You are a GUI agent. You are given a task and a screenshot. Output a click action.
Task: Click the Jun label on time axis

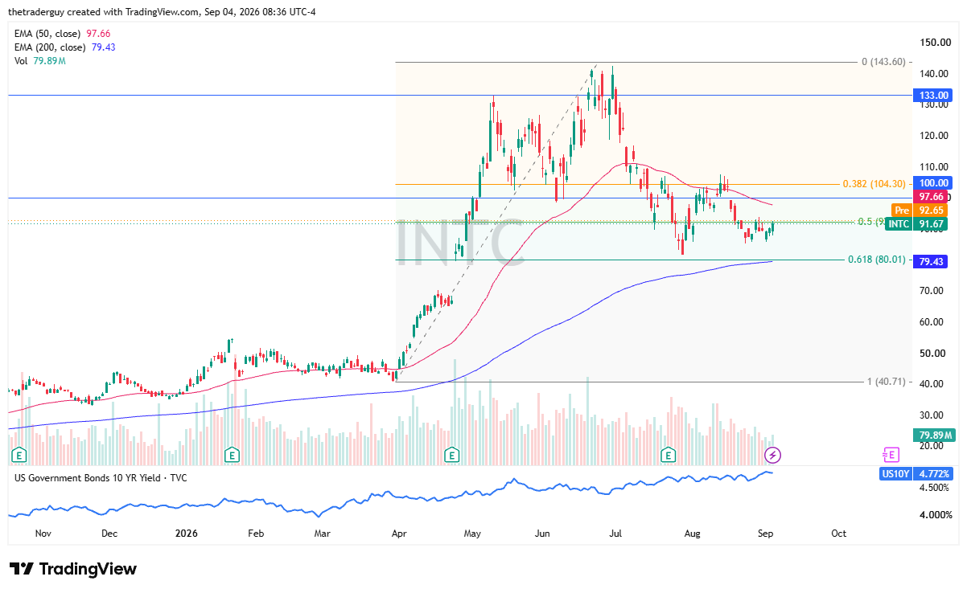542,534
